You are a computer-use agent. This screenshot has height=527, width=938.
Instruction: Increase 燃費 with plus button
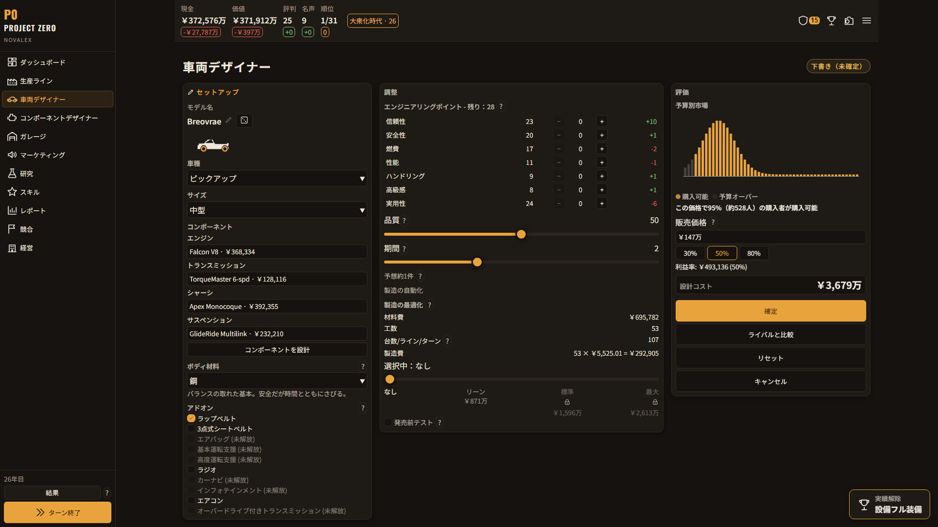pos(602,149)
